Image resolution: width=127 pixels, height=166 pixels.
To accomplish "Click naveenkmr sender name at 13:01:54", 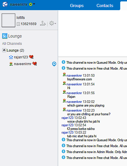I will [74, 84].
